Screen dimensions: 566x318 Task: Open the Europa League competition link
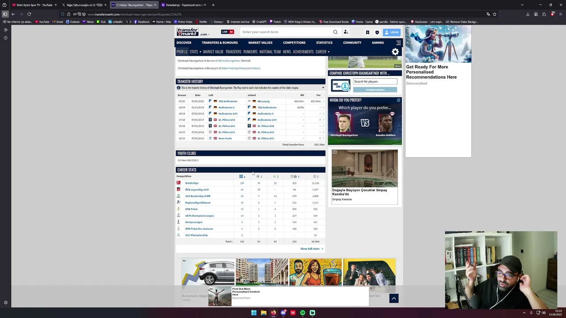click(194, 222)
